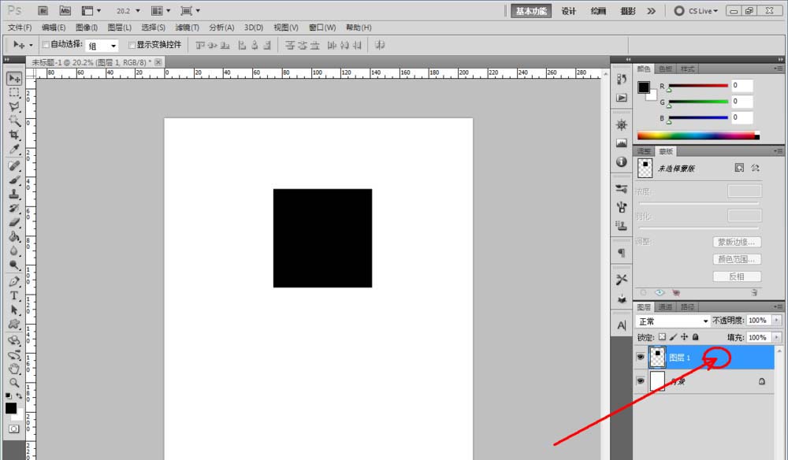This screenshot has width=788, height=460.
Task: Launch Bridge from the top bar
Action: 43,10
